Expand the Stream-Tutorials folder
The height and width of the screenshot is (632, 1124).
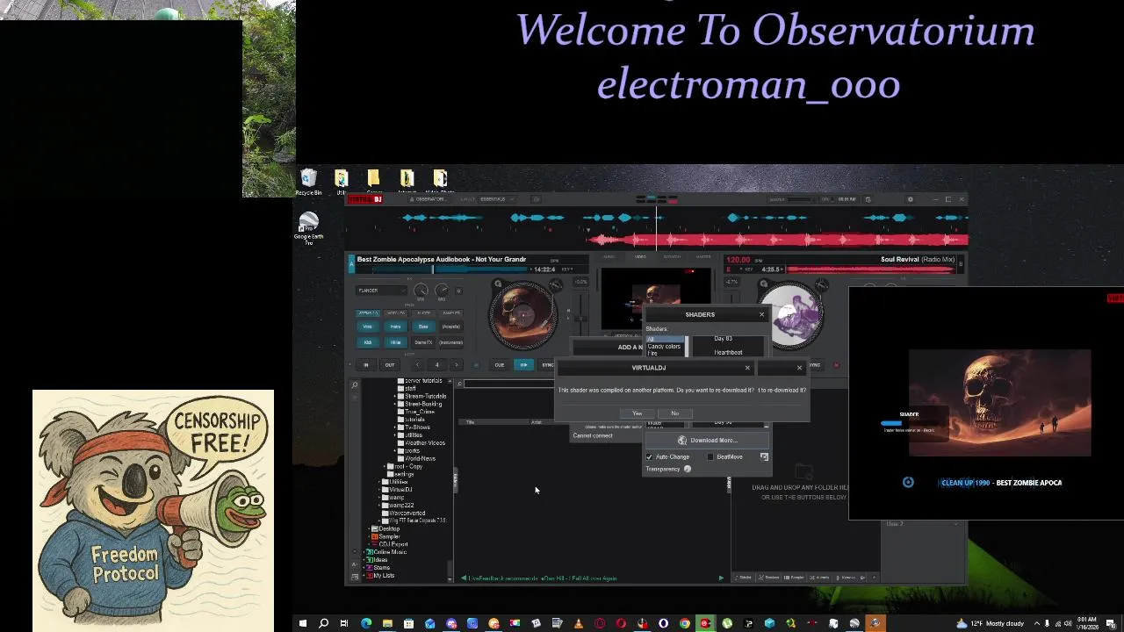[395, 396]
